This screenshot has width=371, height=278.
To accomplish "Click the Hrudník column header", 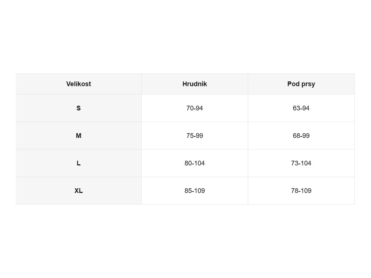I will pos(195,84).
